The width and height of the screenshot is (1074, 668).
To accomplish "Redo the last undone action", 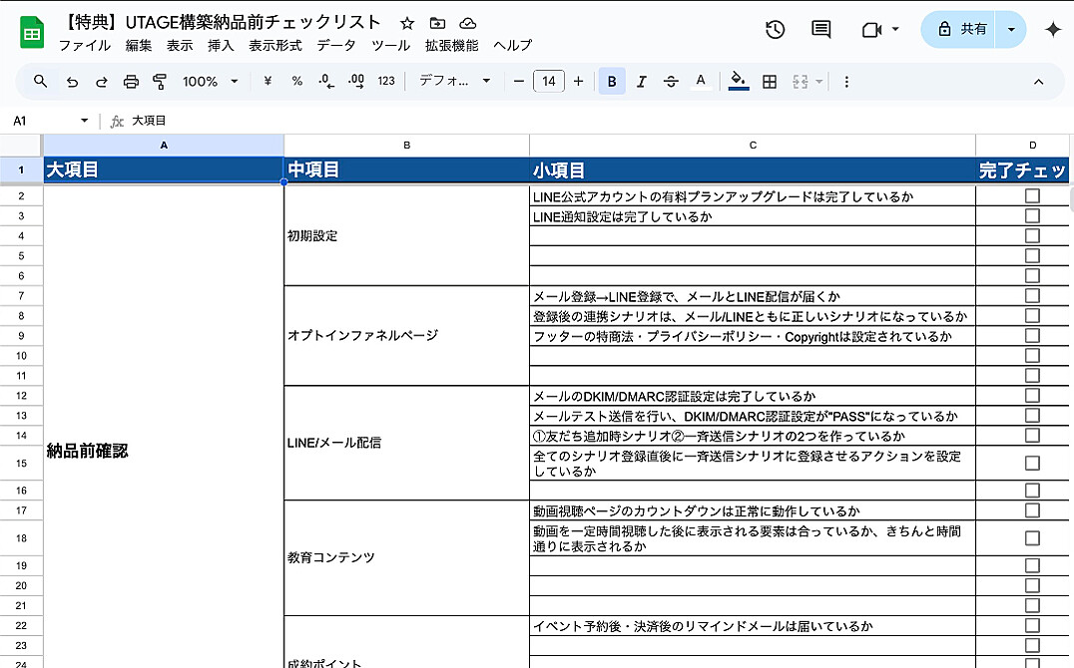I will [102, 82].
